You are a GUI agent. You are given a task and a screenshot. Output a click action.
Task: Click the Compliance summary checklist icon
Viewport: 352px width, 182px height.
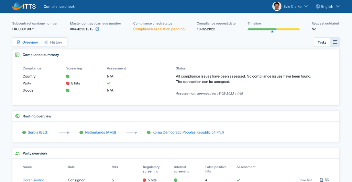point(17,55)
